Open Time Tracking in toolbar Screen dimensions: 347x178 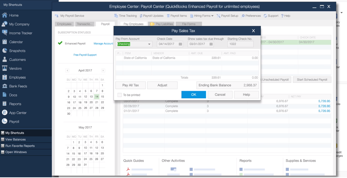click(125, 16)
